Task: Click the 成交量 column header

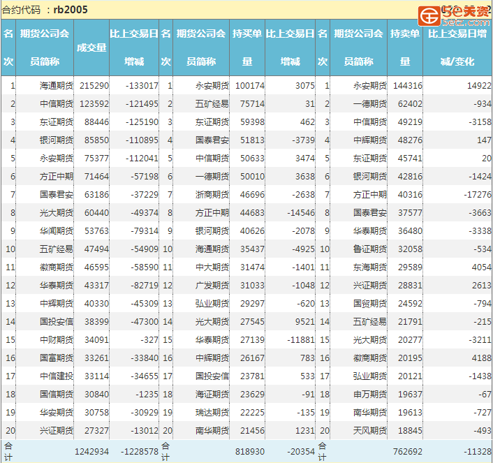Action: 91,47
